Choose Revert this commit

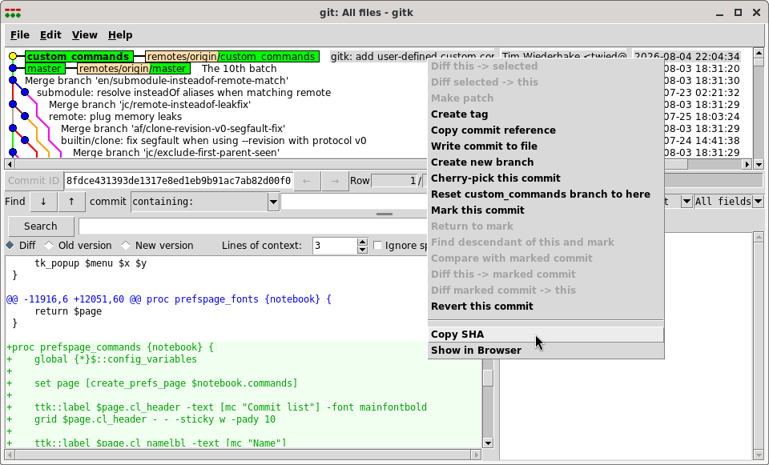[546, 307]
